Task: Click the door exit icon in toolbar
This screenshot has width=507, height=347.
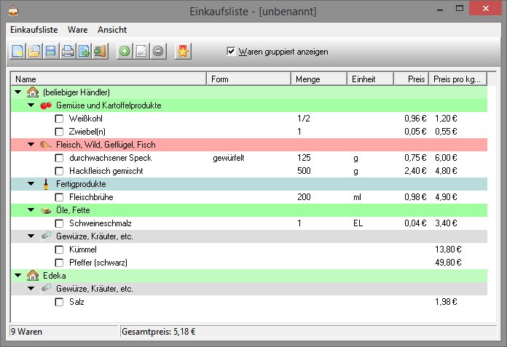Action: [x=101, y=51]
